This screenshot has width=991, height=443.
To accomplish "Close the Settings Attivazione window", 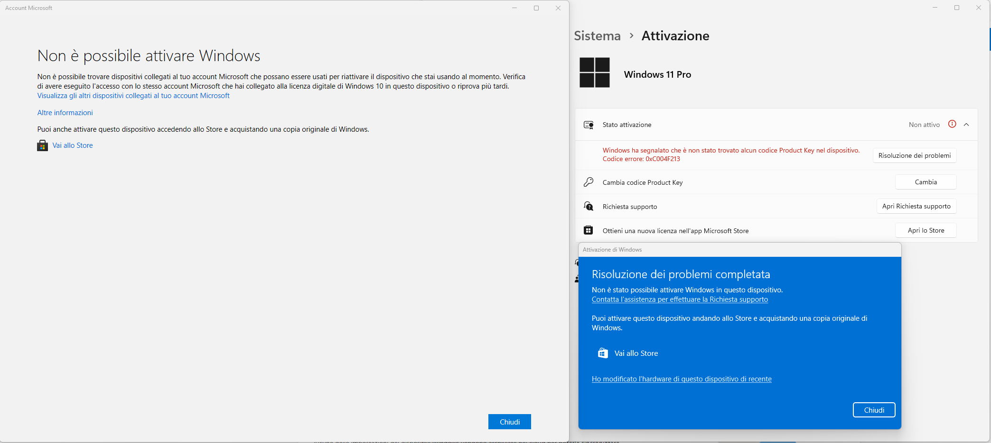I will [x=979, y=8].
